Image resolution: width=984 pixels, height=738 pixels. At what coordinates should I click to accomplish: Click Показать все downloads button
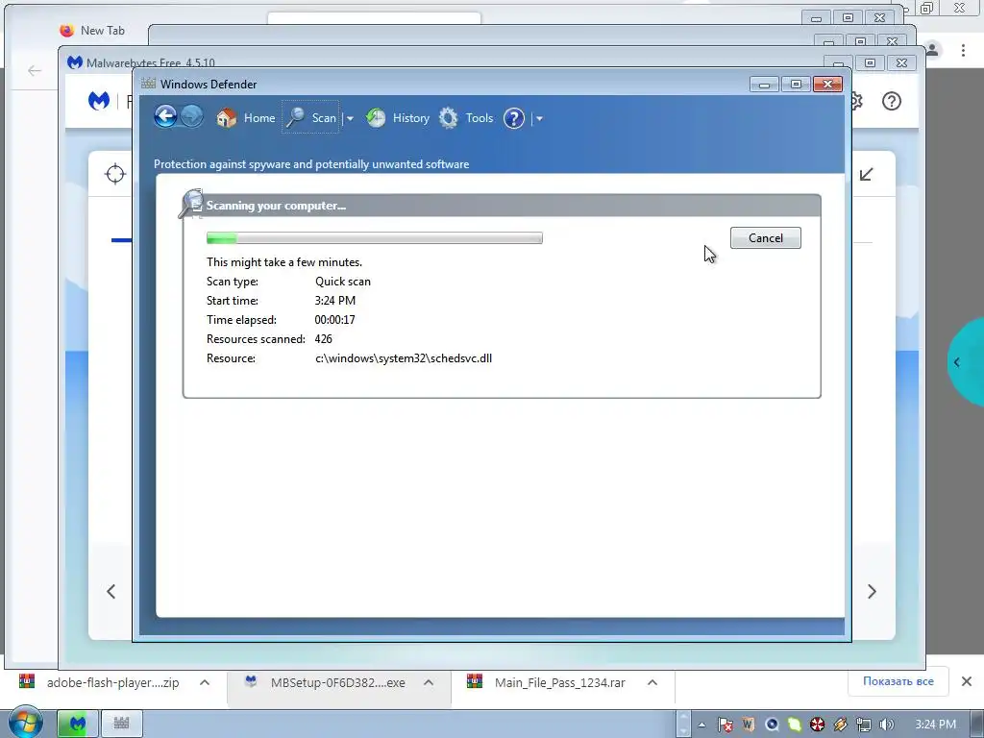(898, 681)
